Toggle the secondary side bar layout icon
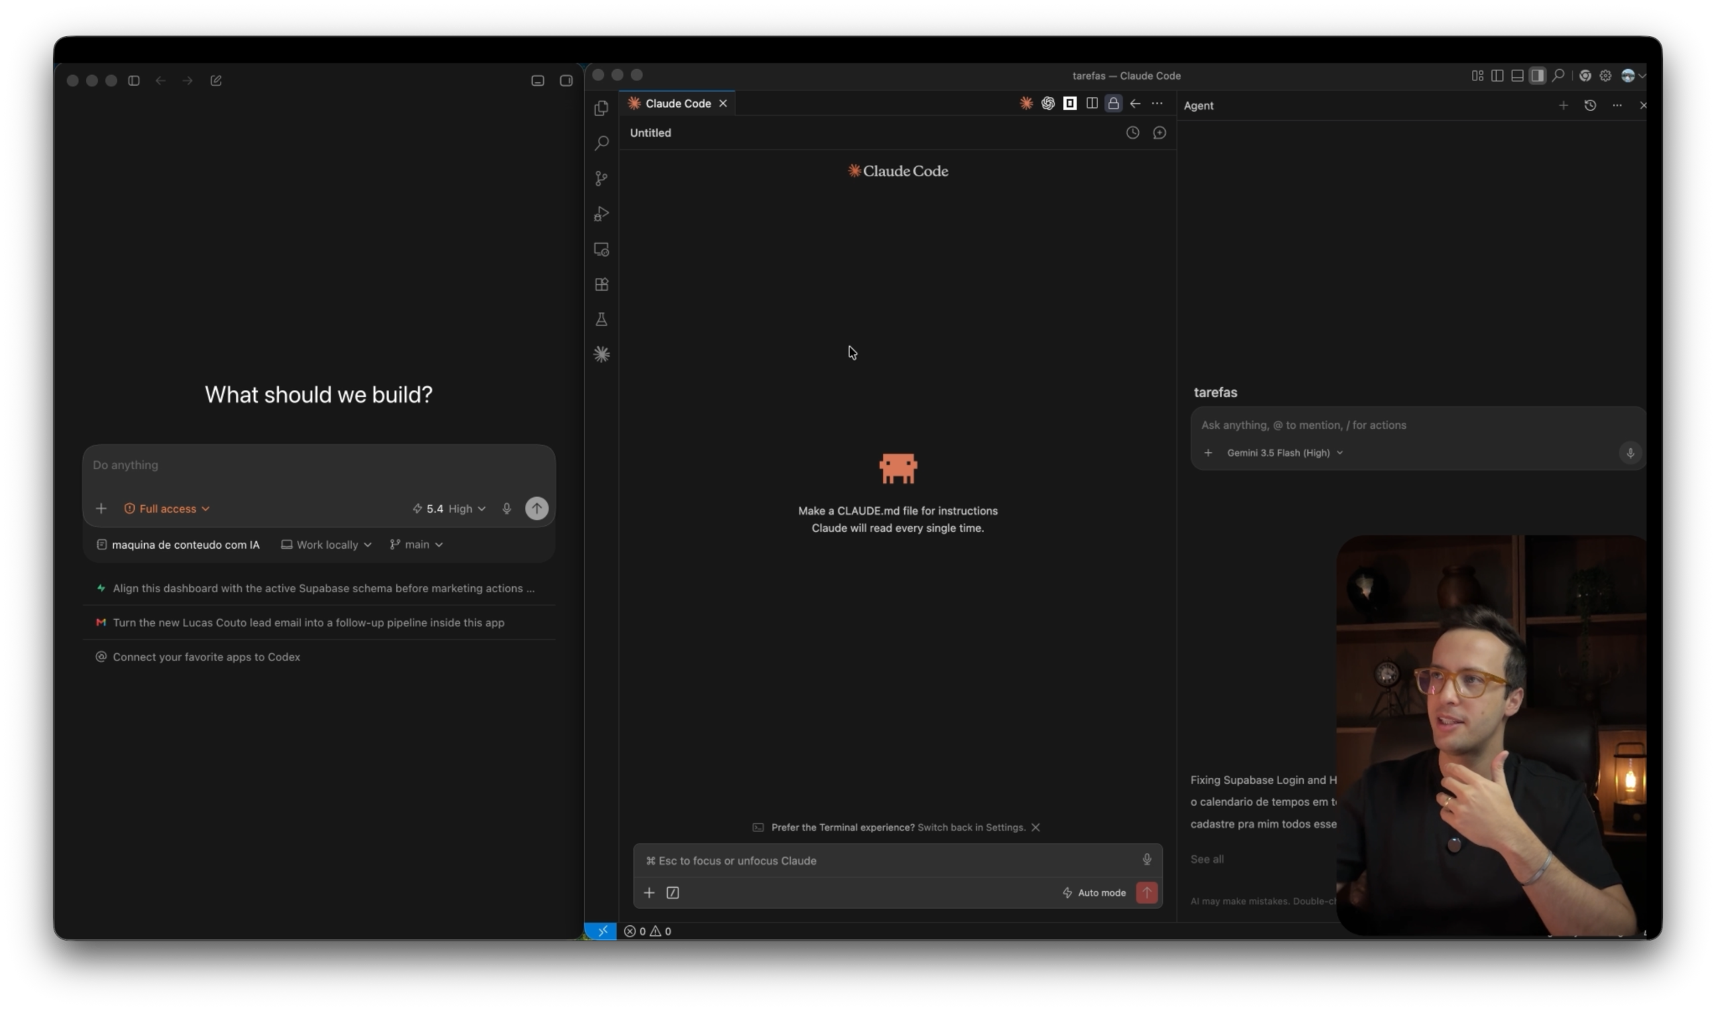Image resolution: width=1716 pixels, height=1011 pixels. click(1538, 76)
